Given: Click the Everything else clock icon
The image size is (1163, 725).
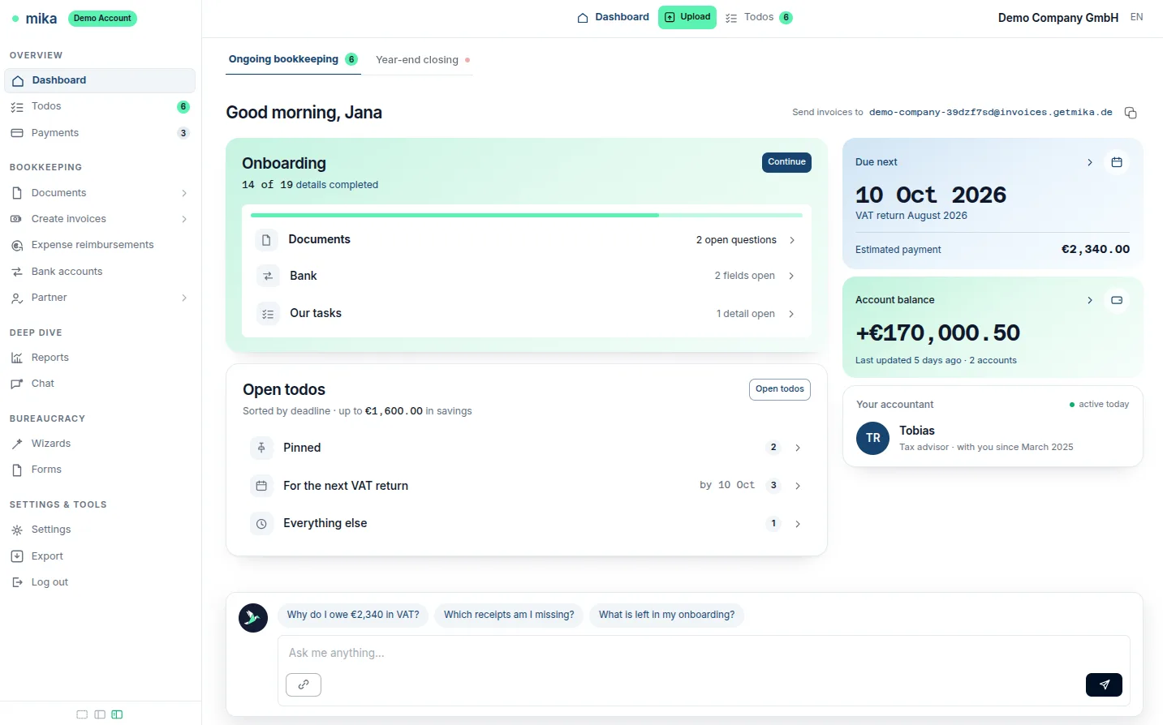Looking at the screenshot, I should point(261,524).
